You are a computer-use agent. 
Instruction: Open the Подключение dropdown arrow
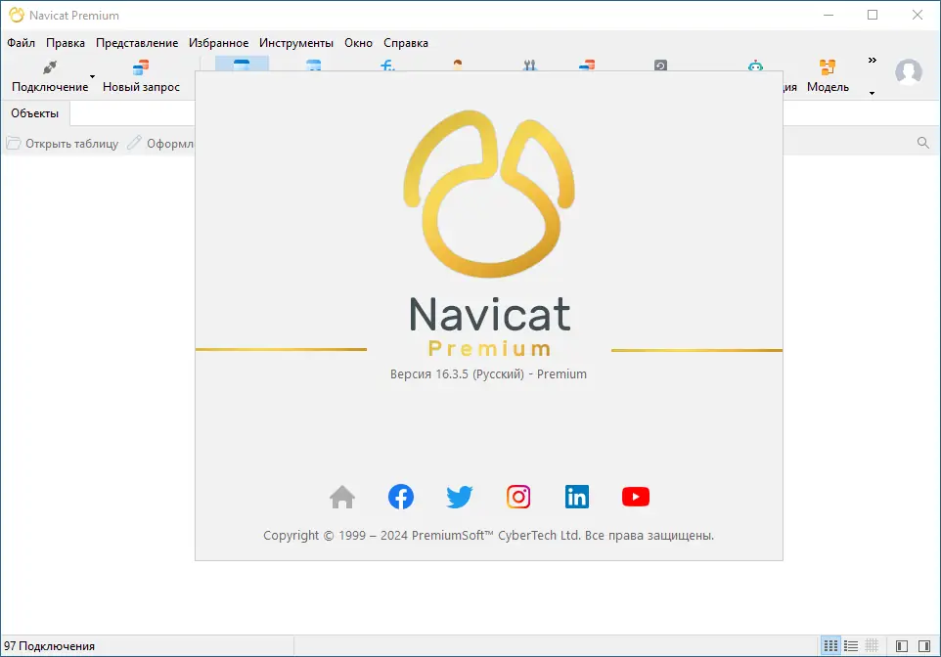(92, 77)
